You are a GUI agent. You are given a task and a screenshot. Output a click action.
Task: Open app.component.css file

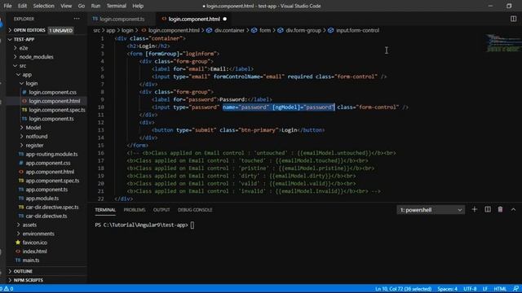pos(48,163)
